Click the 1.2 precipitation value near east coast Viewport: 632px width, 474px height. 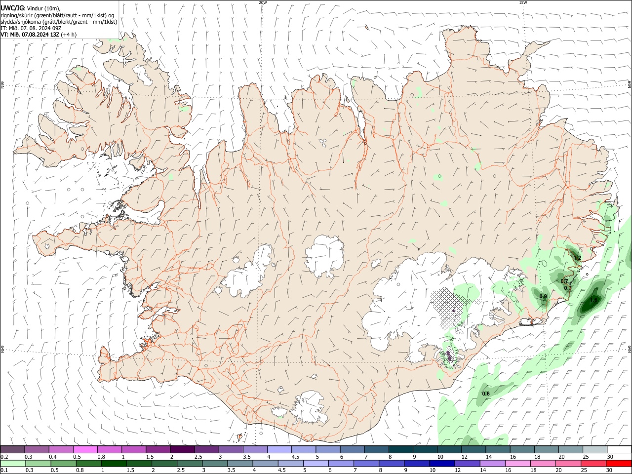pyautogui.click(x=577, y=258)
